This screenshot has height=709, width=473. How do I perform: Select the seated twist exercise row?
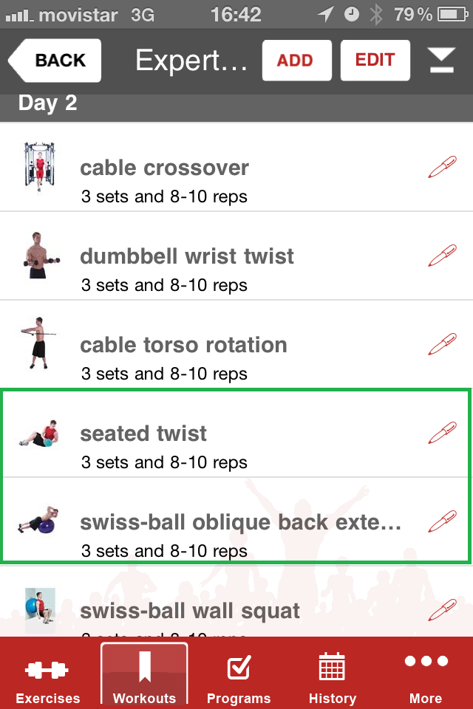point(236,433)
